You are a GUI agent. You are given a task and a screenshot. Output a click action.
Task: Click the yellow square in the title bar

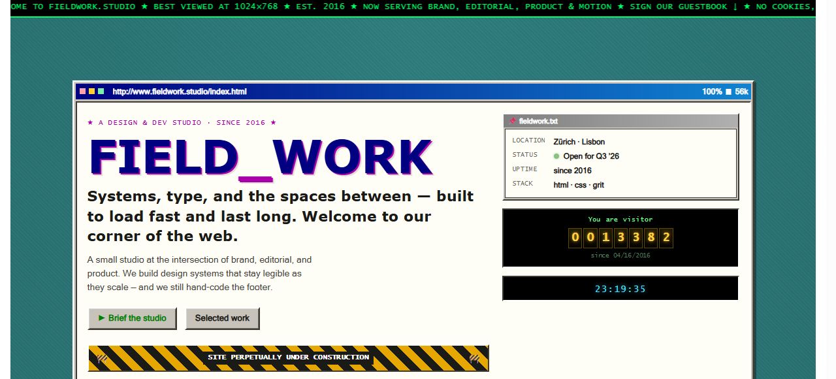[92, 91]
